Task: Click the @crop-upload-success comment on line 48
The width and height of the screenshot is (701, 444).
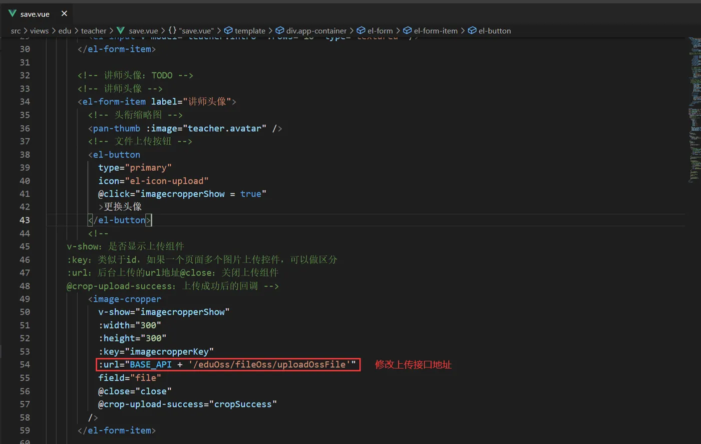Action: click(173, 286)
